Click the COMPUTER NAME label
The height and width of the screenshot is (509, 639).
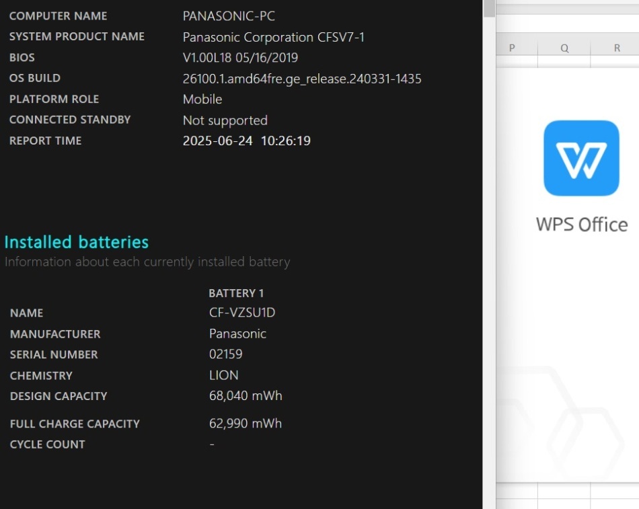59,16
